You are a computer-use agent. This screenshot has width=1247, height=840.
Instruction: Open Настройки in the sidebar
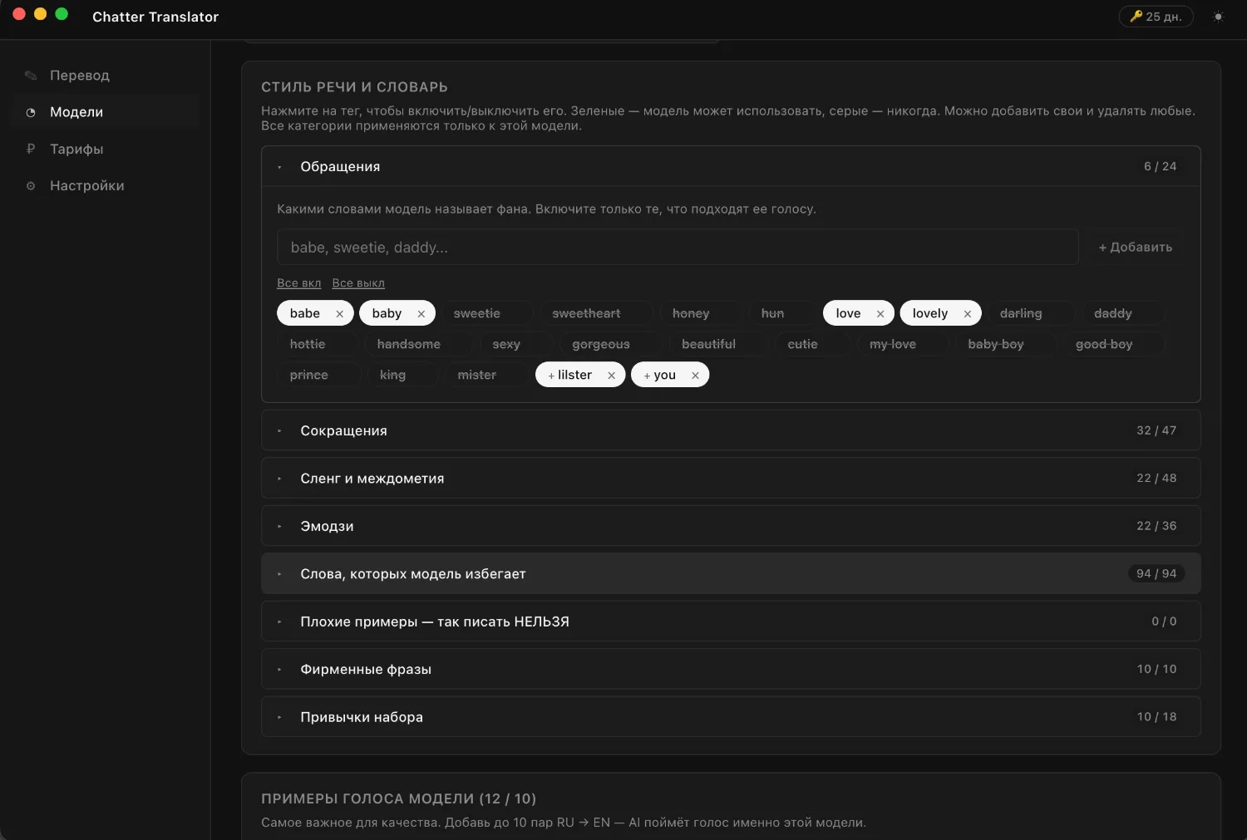click(104, 186)
